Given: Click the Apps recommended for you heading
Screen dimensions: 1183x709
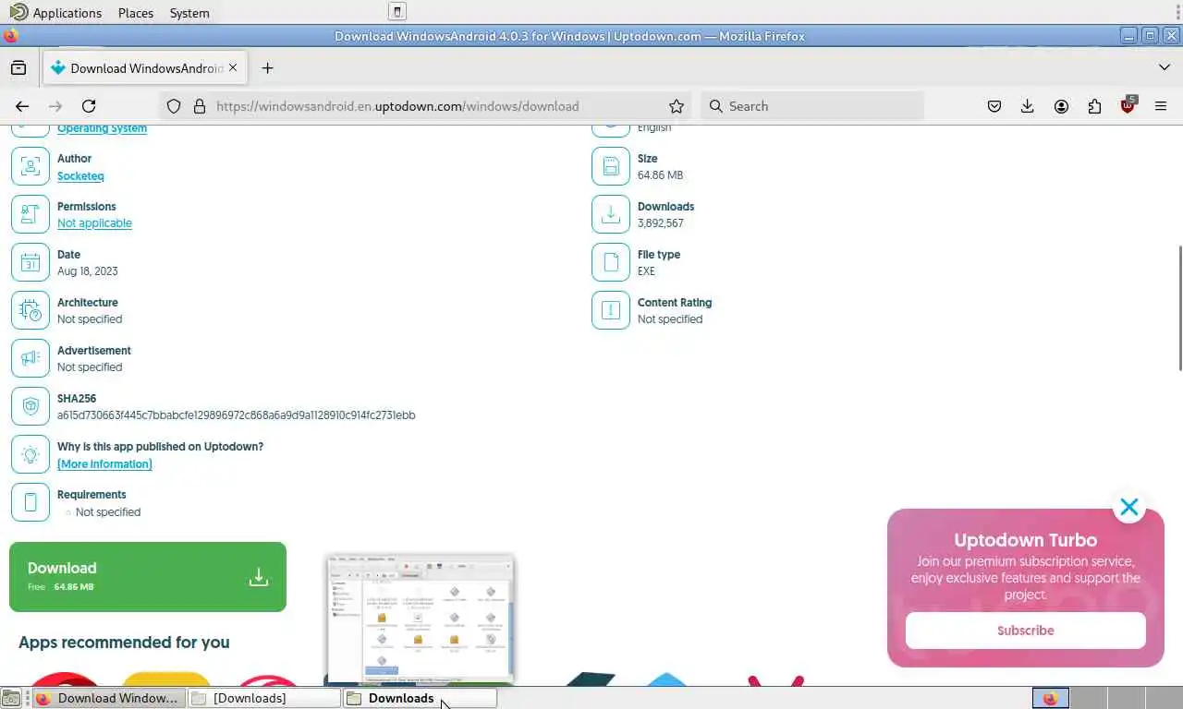Looking at the screenshot, I should [x=124, y=643].
